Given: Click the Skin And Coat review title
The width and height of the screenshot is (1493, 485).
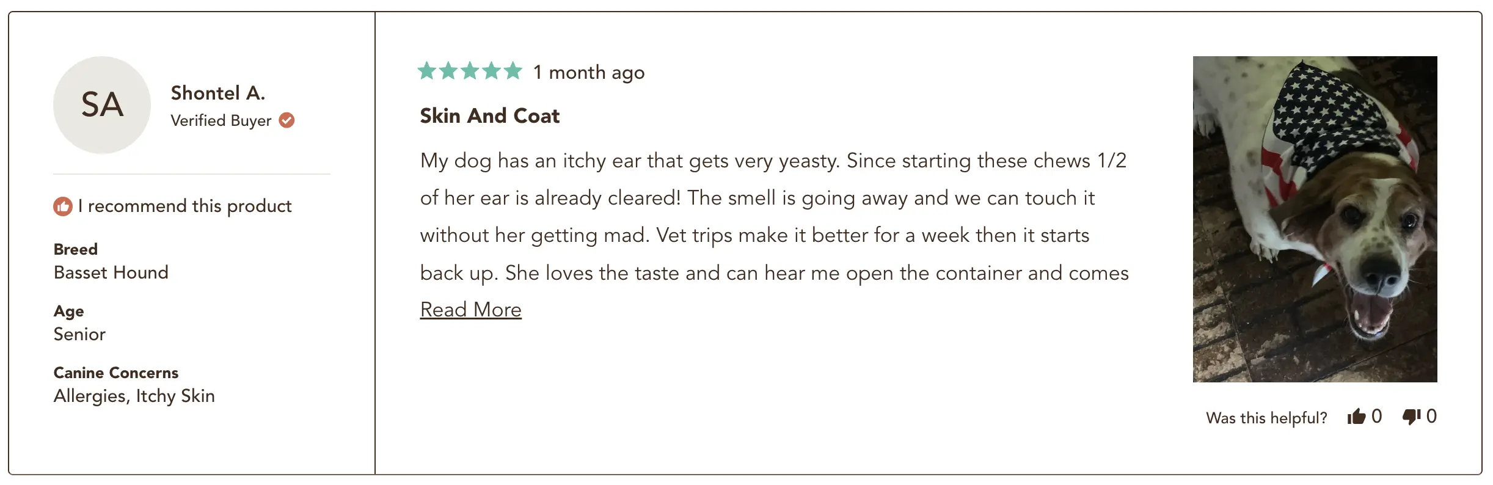Looking at the screenshot, I should tap(489, 115).
